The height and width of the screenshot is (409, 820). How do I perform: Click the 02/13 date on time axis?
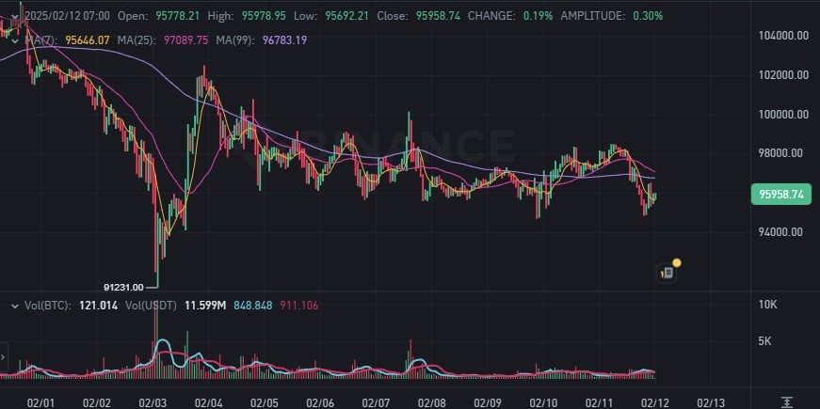[x=711, y=402]
